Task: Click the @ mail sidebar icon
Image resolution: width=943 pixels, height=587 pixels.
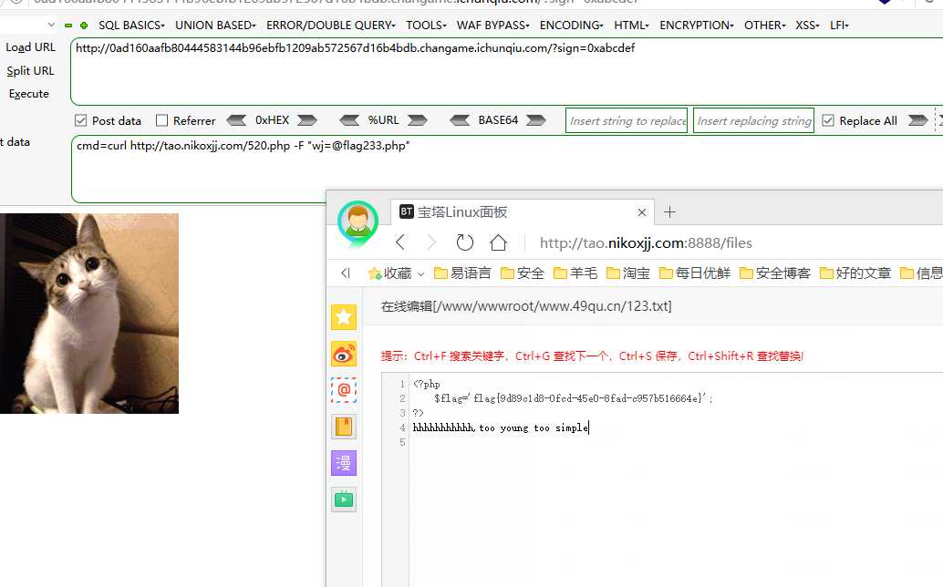Action: (x=344, y=390)
